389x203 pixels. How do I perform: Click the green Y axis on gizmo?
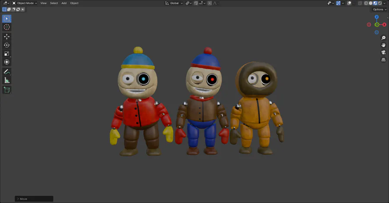[377, 25]
